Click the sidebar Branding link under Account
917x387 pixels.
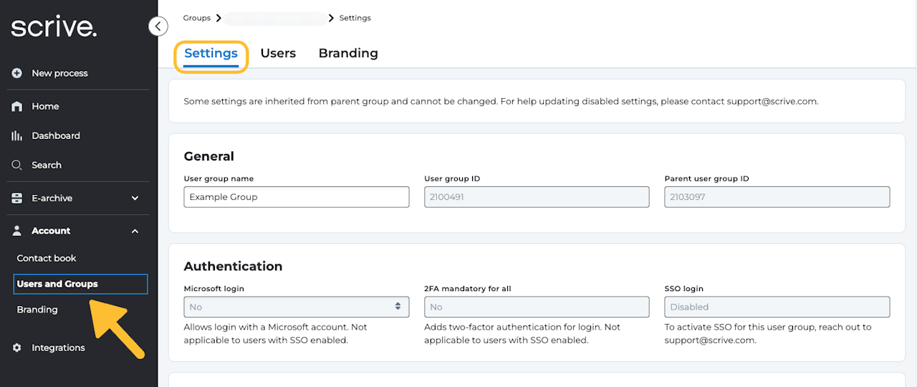coord(37,310)
